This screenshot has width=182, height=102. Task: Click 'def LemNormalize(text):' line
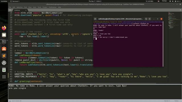coord(29,62)
